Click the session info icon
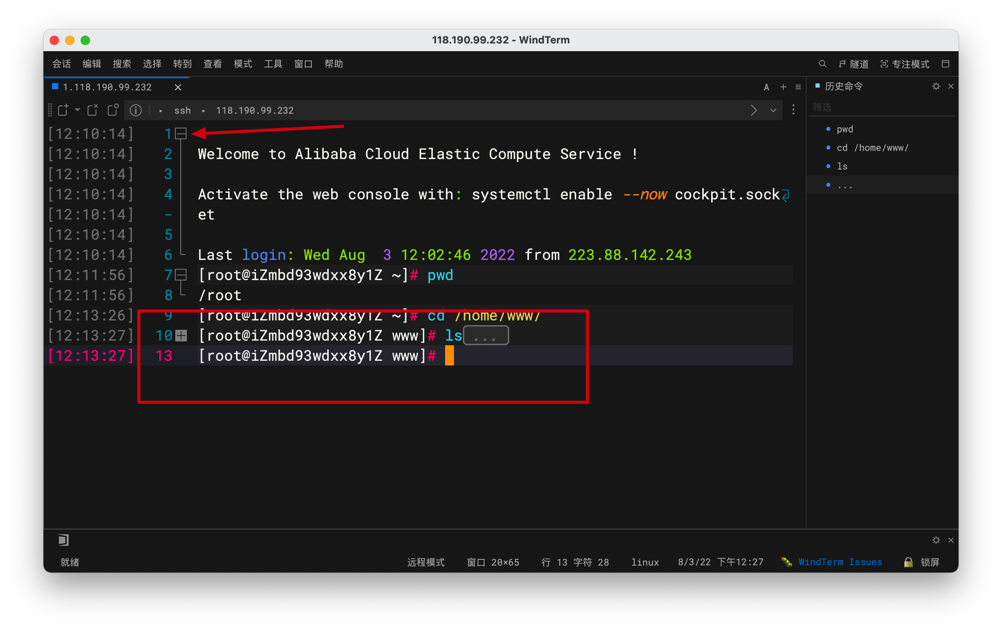This screenshot has width=1002, height=630. 136,110
